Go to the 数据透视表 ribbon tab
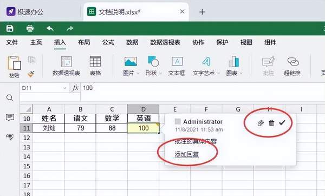This screenshot has height=196, width=325. (x=165, y=42)
